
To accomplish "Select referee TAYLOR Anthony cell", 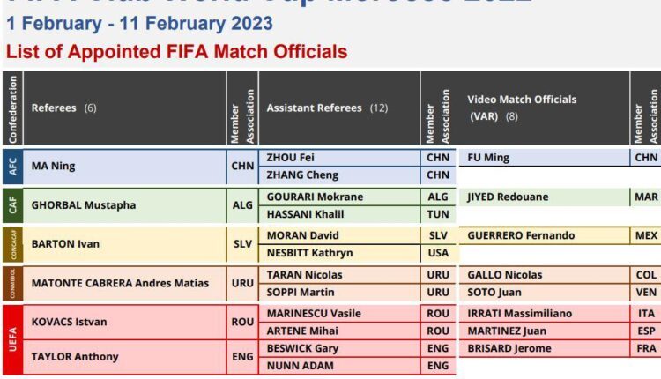I will point(73,357).
